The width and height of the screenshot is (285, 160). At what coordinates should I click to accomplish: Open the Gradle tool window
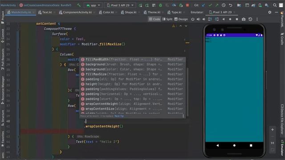[x=282, y=39]
